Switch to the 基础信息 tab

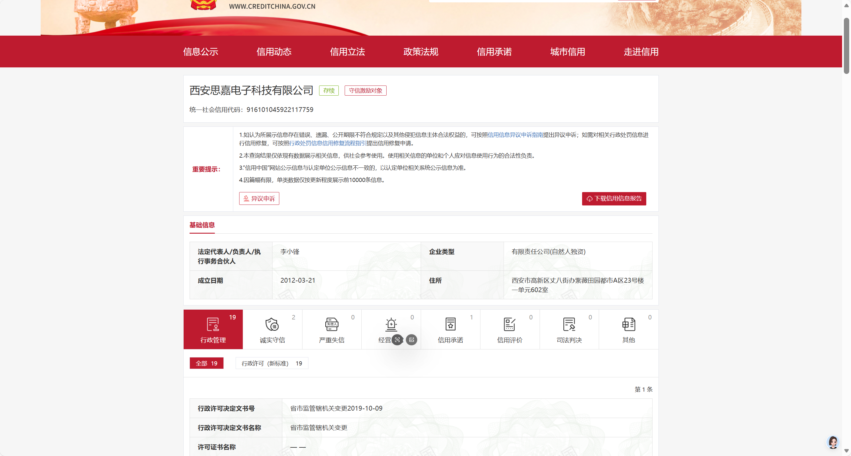click(x=202, y=225)
